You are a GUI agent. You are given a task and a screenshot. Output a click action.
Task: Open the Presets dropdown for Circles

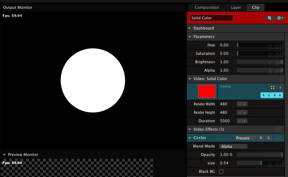click(x=245, y=138)
